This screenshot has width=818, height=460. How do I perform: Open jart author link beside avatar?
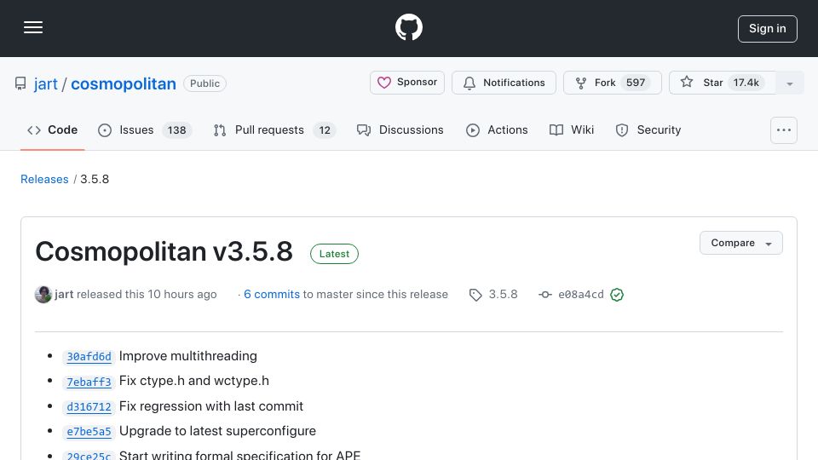(64, 295)
